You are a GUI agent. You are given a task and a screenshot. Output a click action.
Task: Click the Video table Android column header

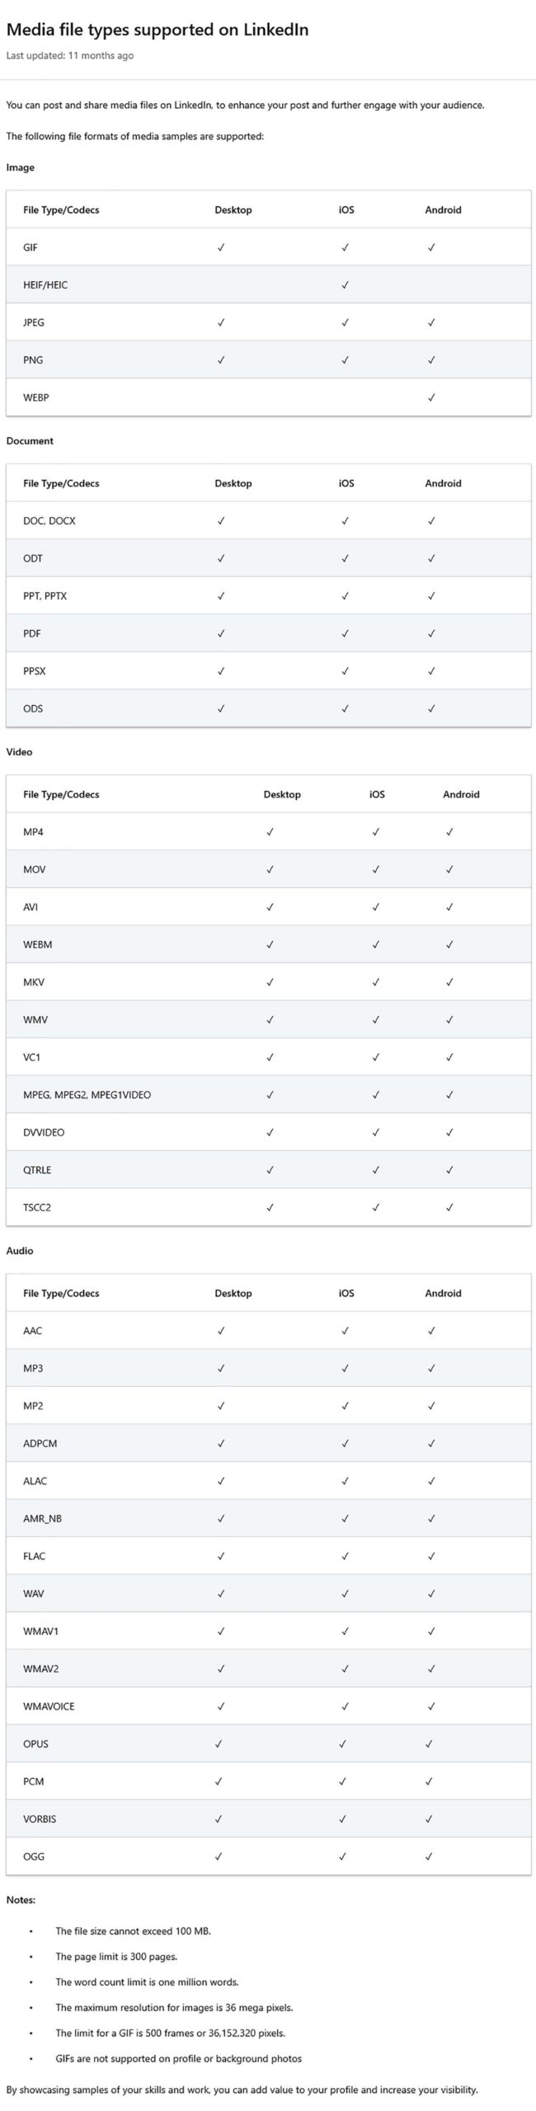pos(461,795)
